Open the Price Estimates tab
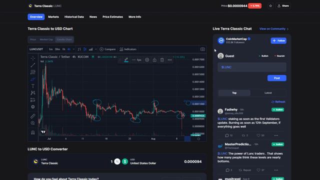Viewport: 320px width, 180px height. pos(112,16)
